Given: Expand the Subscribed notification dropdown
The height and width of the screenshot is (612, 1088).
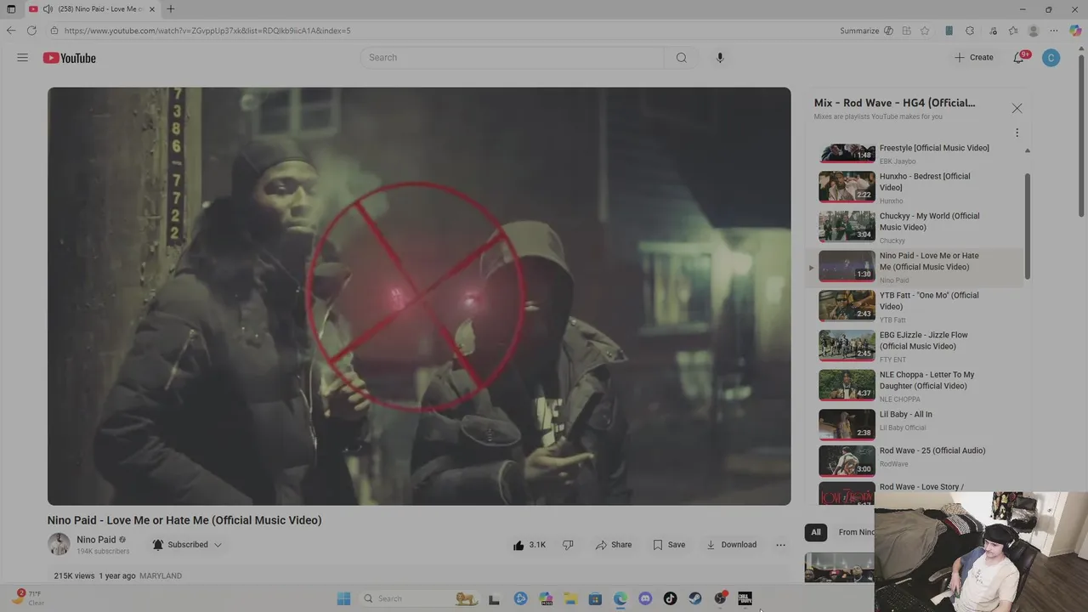Looking at the screenshot, I should tap(187, 545).
